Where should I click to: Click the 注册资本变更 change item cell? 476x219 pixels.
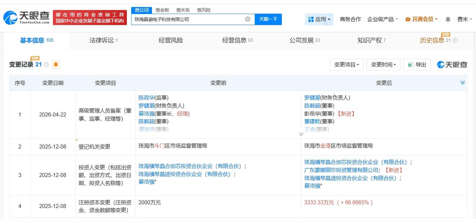coord(105,206)
